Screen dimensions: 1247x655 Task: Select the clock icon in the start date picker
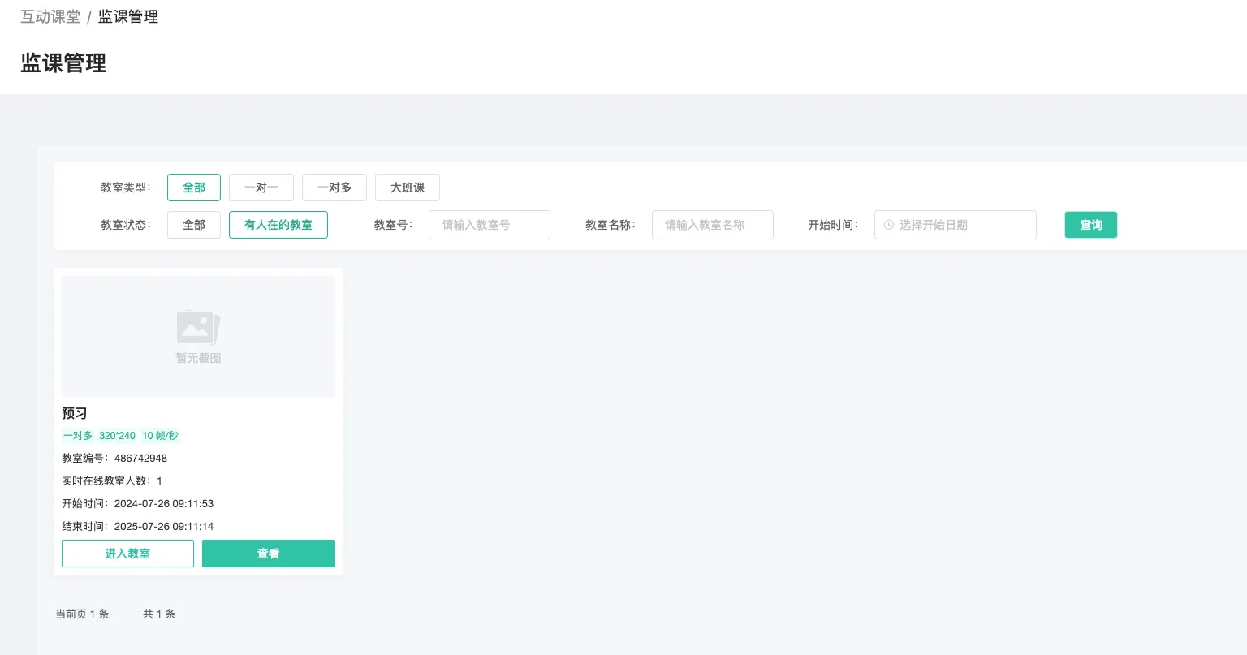(x=888, y=225)
